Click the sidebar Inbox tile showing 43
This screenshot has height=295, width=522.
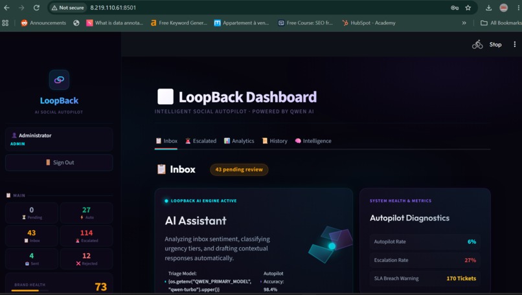(x=32, y=235)
